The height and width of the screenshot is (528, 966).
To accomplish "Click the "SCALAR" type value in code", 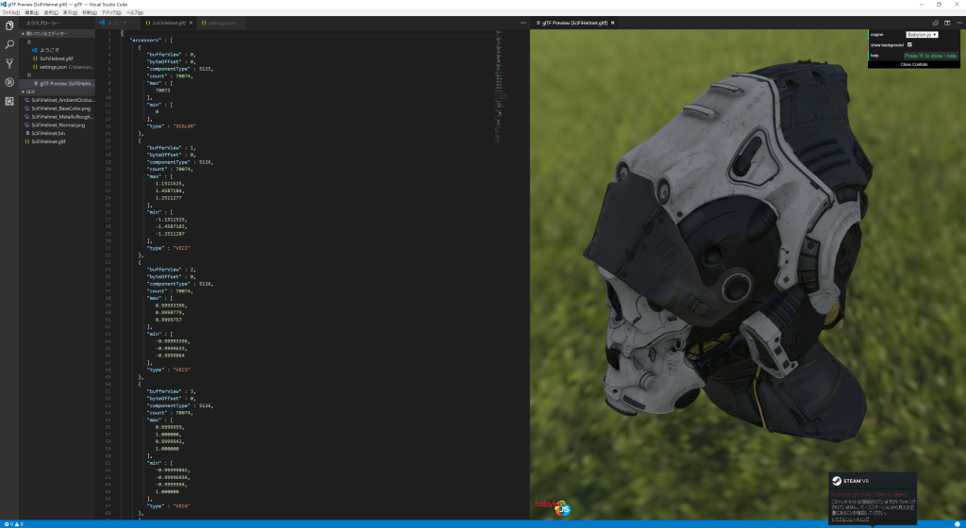I will (x=184, y=126).
